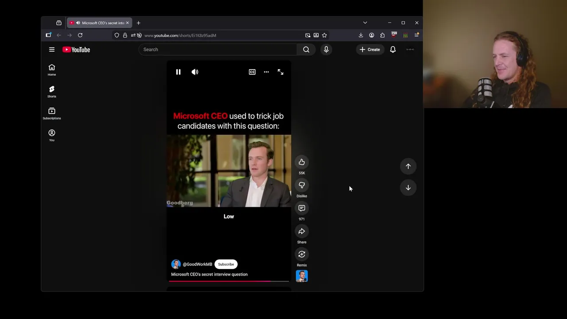The image size is (567, 319).
Task: Click the GoodWorkMB channel avatar
Action: 176,264
